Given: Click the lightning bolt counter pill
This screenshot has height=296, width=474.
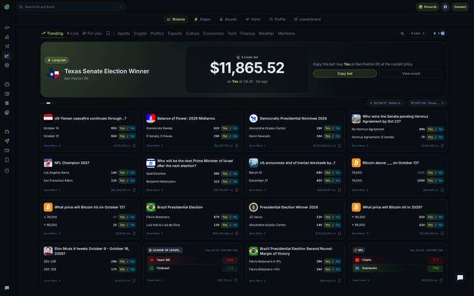Looking at the screenshot, I should (x=438, y=33).
